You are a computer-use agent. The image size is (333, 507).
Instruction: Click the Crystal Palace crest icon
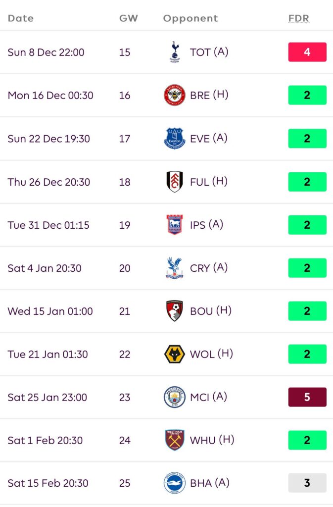174,268
